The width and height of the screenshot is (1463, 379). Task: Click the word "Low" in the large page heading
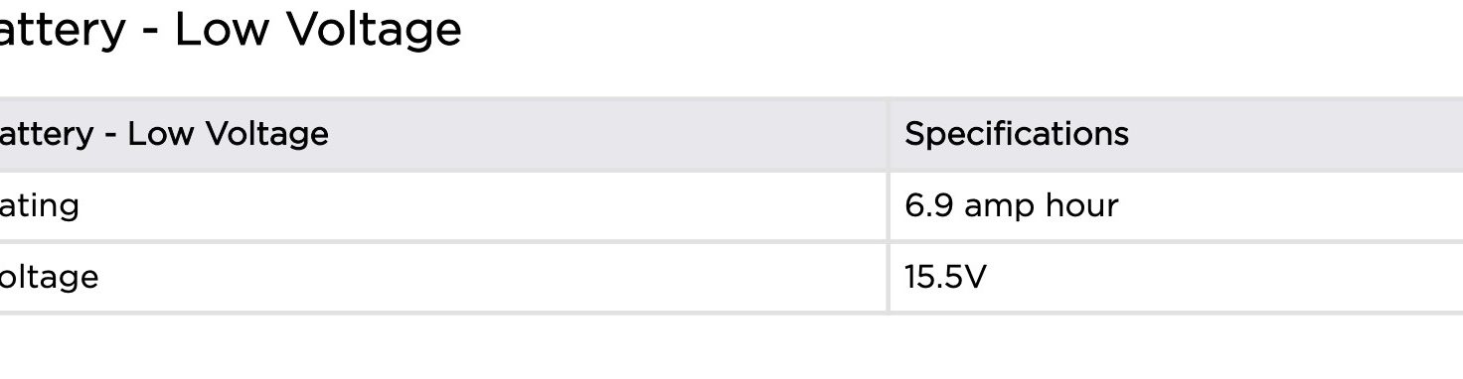point(221,30)
